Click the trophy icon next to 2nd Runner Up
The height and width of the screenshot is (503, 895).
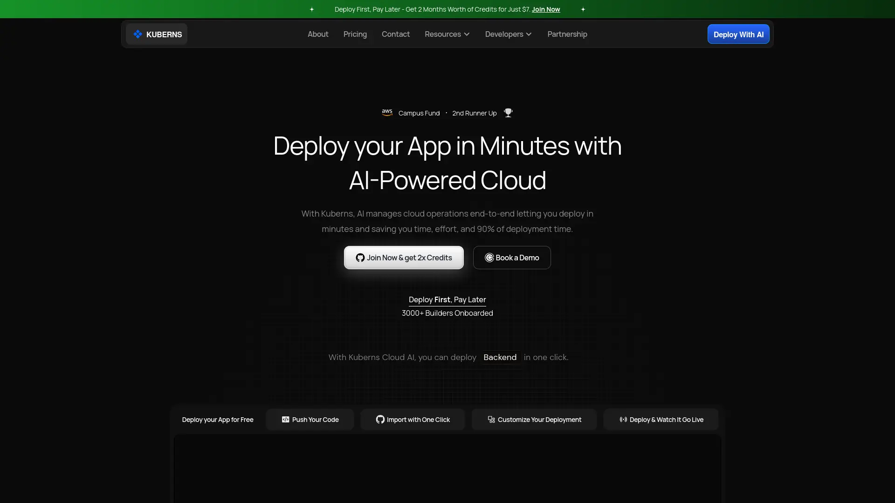pyautogui.click(x=508, y=113)
